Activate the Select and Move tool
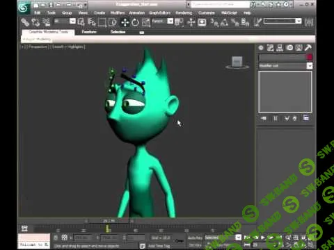The width and height of the screenshot is (334, 250). pyautogui.click(x=125, y=22)
